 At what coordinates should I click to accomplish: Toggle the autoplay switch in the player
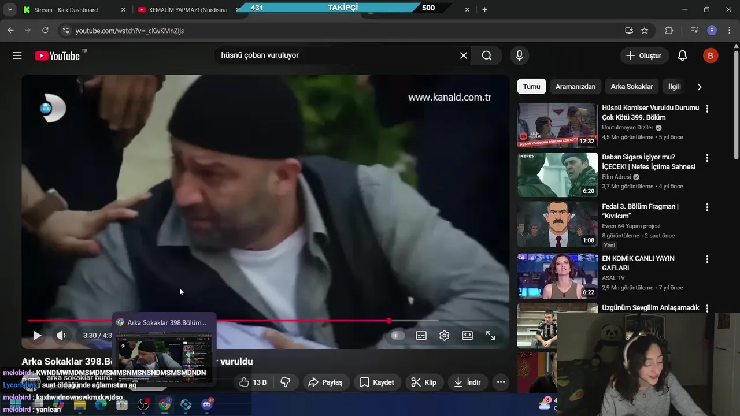pos(397,335)
